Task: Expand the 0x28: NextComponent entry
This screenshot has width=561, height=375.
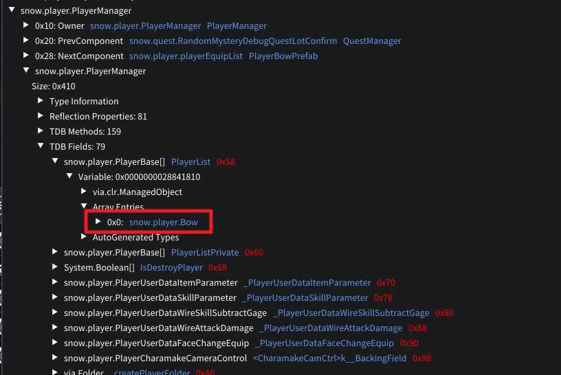Action: [x=27, y=56]
